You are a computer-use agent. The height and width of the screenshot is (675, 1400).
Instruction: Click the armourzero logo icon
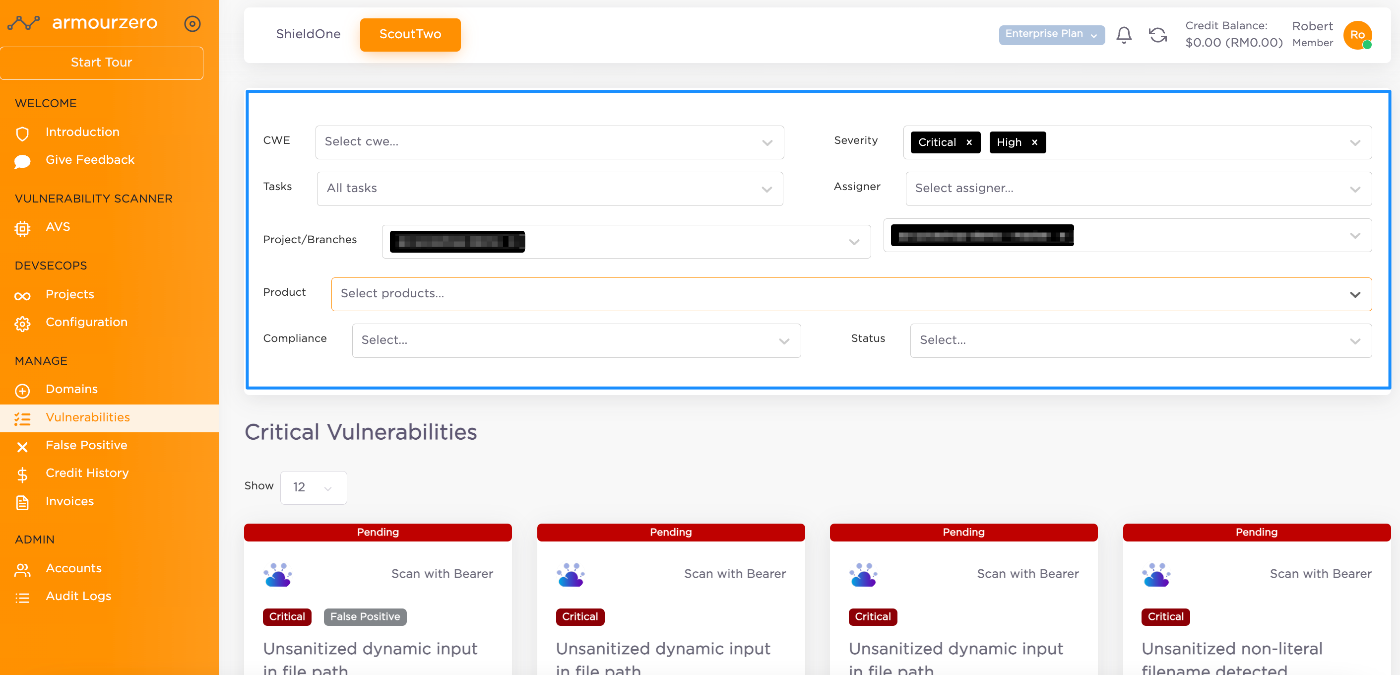pyautogui.click(x=23, y=23)
